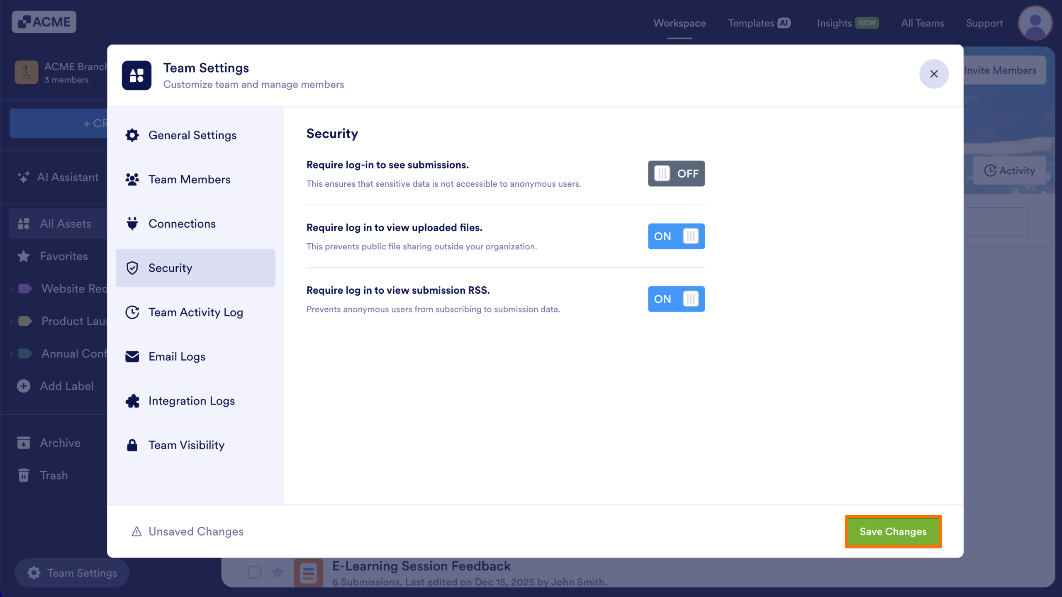The width and height of the screenshot is (1062, 597).
Task: Open Team Visibility lock icon
Action: pos(132,445)
